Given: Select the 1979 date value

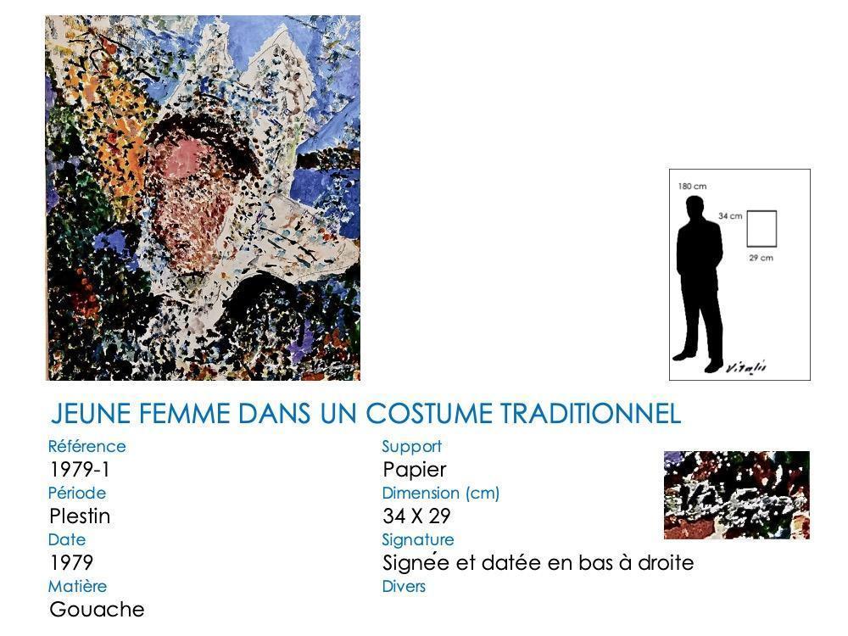Looking at the screenshot, I should [71, 562].
